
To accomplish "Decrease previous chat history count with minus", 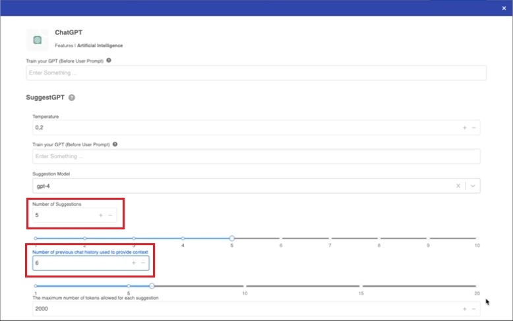I will click(142, 263).
